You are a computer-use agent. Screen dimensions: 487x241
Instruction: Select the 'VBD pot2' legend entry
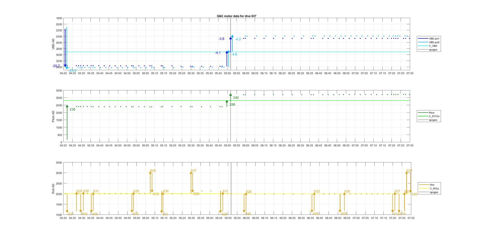click(x=429, y=42)
